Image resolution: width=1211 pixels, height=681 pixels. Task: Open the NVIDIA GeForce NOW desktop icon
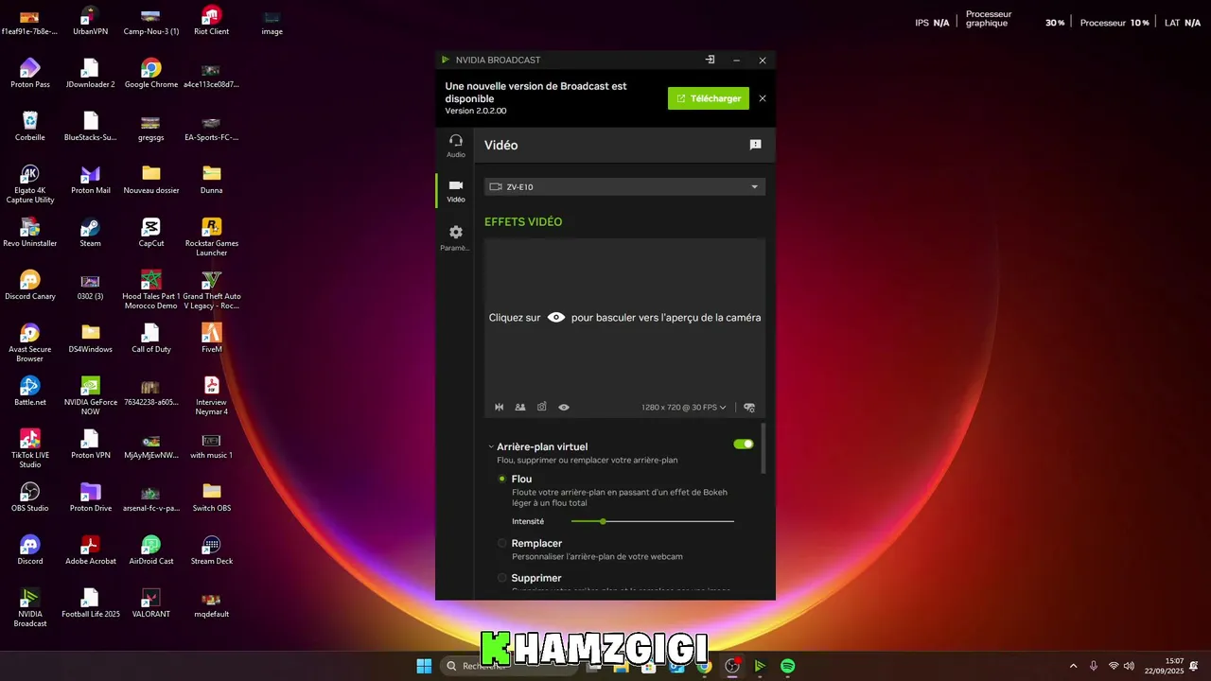click(91, 396)
